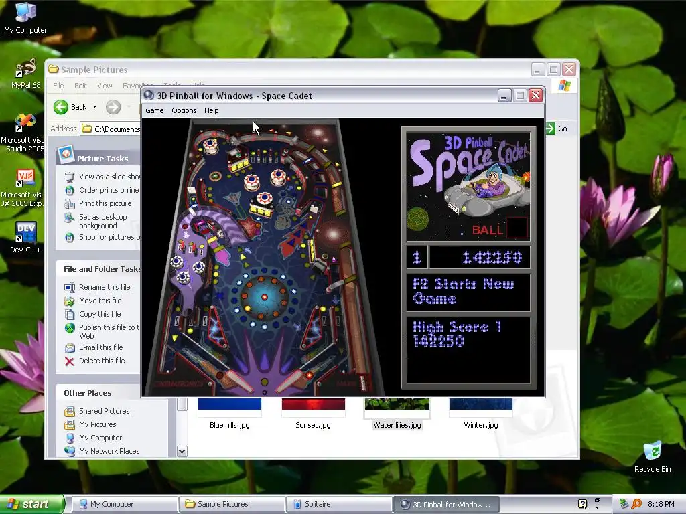Collapse the Picture Tasks panel header
The width and height of the screenshot is (686, 514).
[x=98, y=158]
